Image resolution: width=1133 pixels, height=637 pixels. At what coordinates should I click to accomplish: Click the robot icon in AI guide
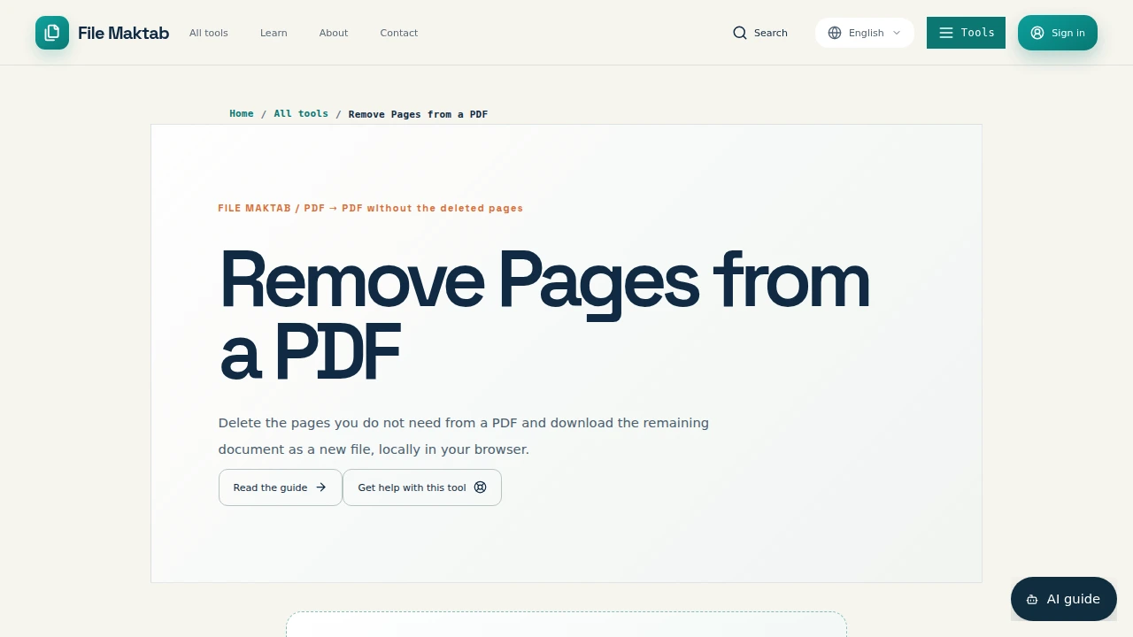click(x=1032, y=599)
